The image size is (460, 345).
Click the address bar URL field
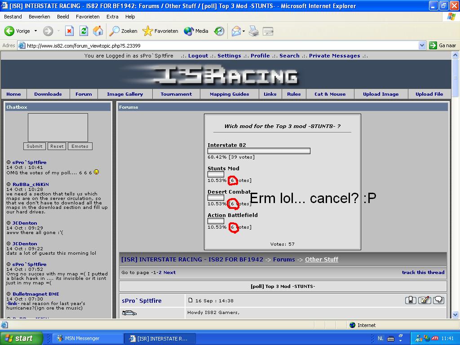[x=222, y=45]
